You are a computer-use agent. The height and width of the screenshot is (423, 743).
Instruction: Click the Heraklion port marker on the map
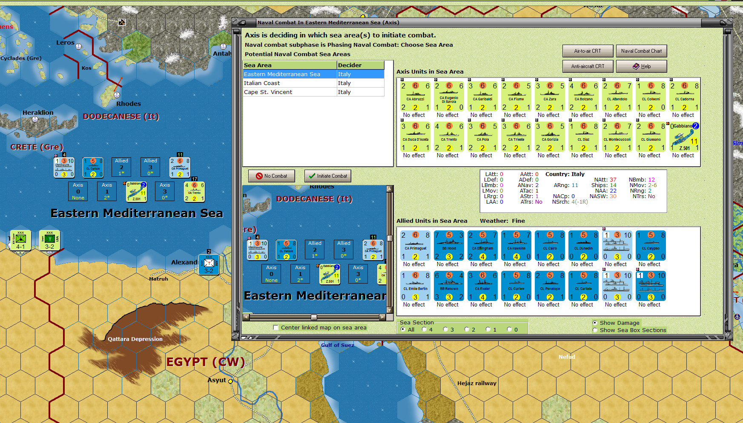point(35,119)
